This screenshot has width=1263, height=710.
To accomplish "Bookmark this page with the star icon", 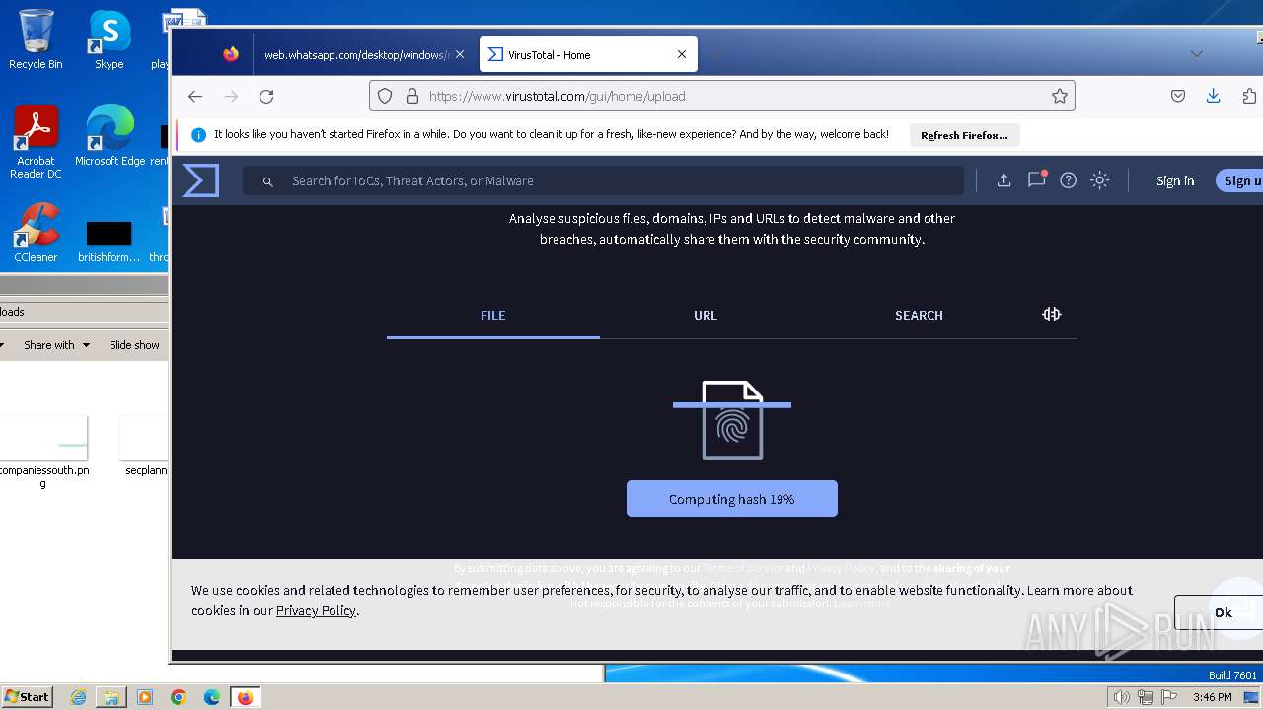I will [x=1059, y=96].
